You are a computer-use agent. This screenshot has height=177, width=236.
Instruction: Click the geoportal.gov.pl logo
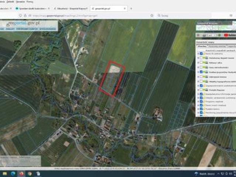point(23,24)
